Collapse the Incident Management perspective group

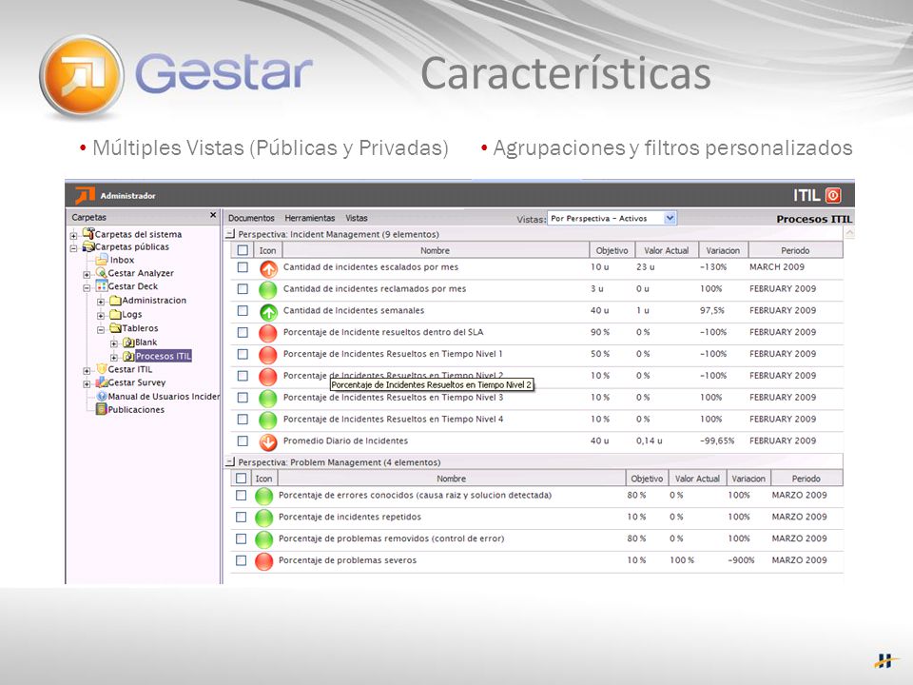230,234
